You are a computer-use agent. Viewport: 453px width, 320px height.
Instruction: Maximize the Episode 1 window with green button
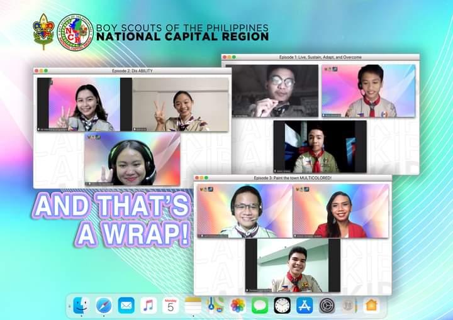pyautogui.click(x=234, y=57)
